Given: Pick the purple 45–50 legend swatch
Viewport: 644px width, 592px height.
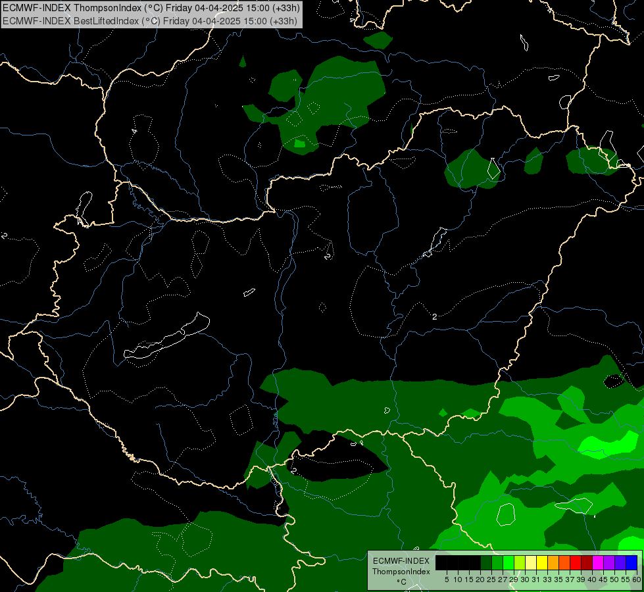Looking at the screenshot, I should 609,562.
